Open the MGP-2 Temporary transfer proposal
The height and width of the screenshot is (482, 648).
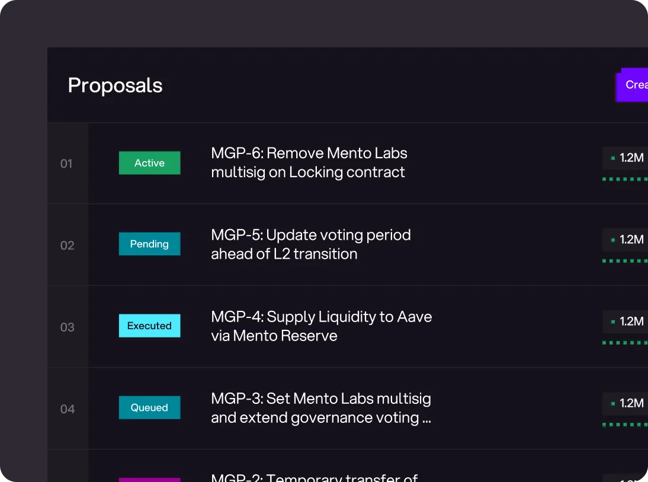[x=314, y=477]
